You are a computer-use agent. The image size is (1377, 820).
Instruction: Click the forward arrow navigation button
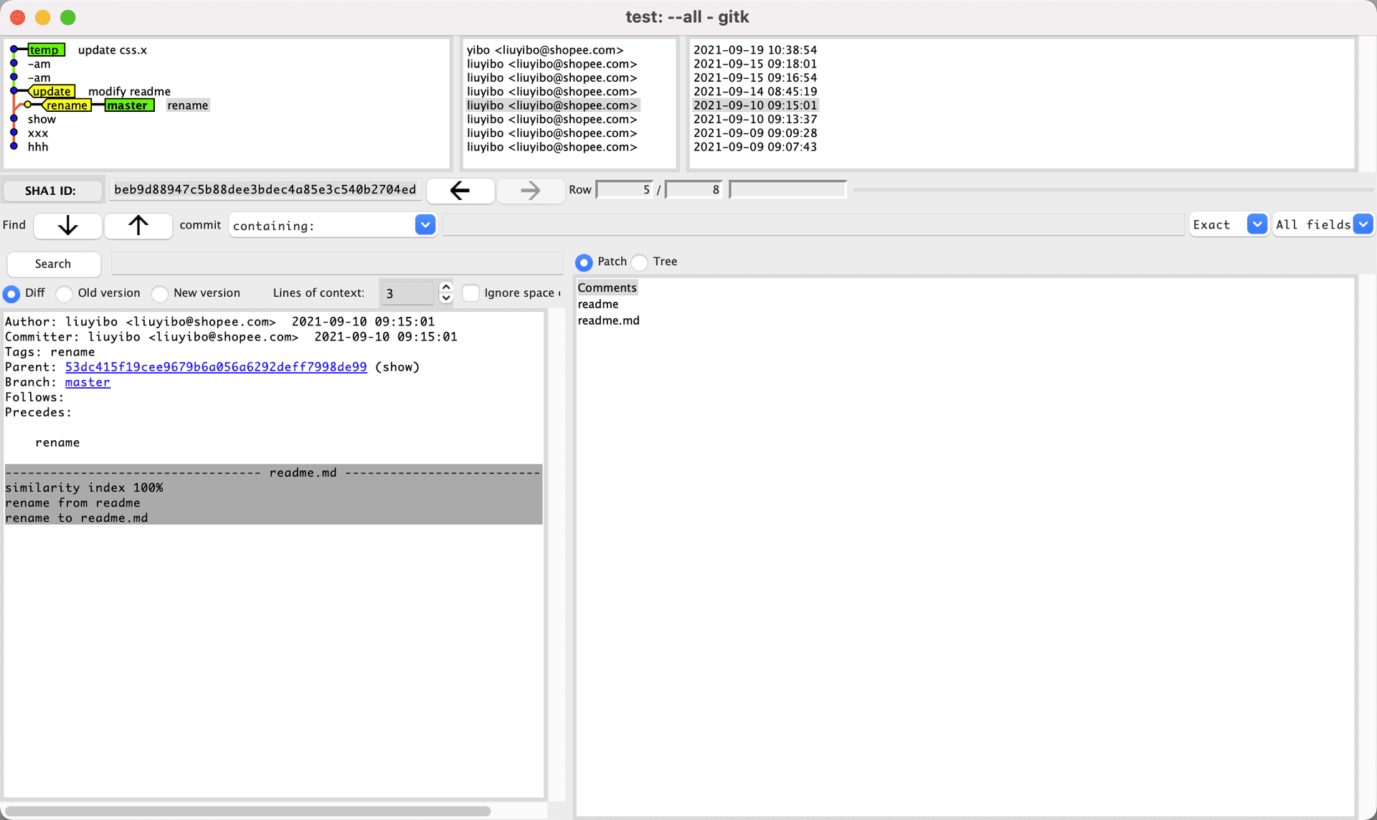[x=530, y=191]
